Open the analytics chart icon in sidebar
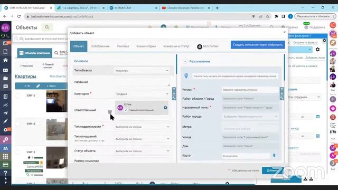This screenshot has height=190, width=338. (5, 105)
